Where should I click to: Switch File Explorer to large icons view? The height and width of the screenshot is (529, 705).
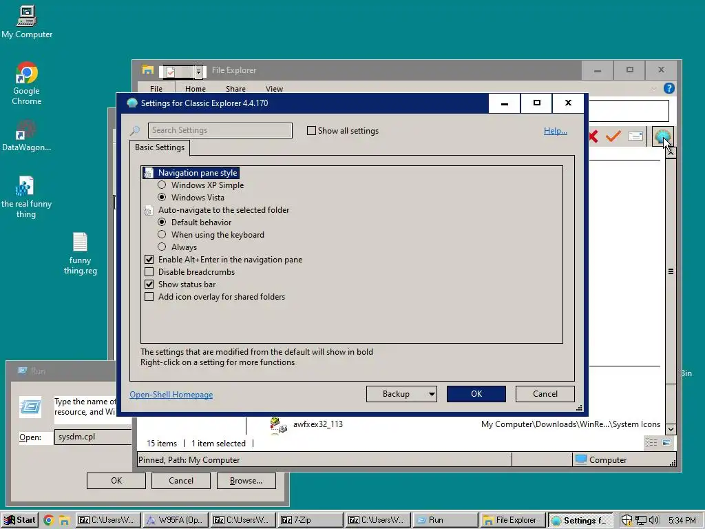(x=666, y=443)
